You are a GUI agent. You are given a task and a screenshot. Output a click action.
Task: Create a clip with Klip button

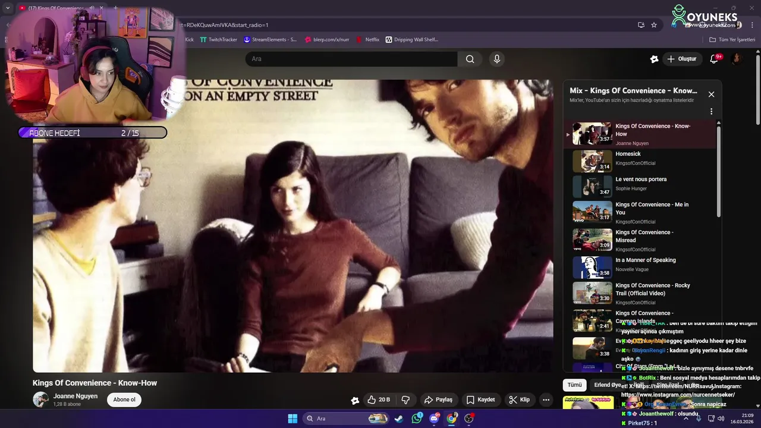(519, 399)
